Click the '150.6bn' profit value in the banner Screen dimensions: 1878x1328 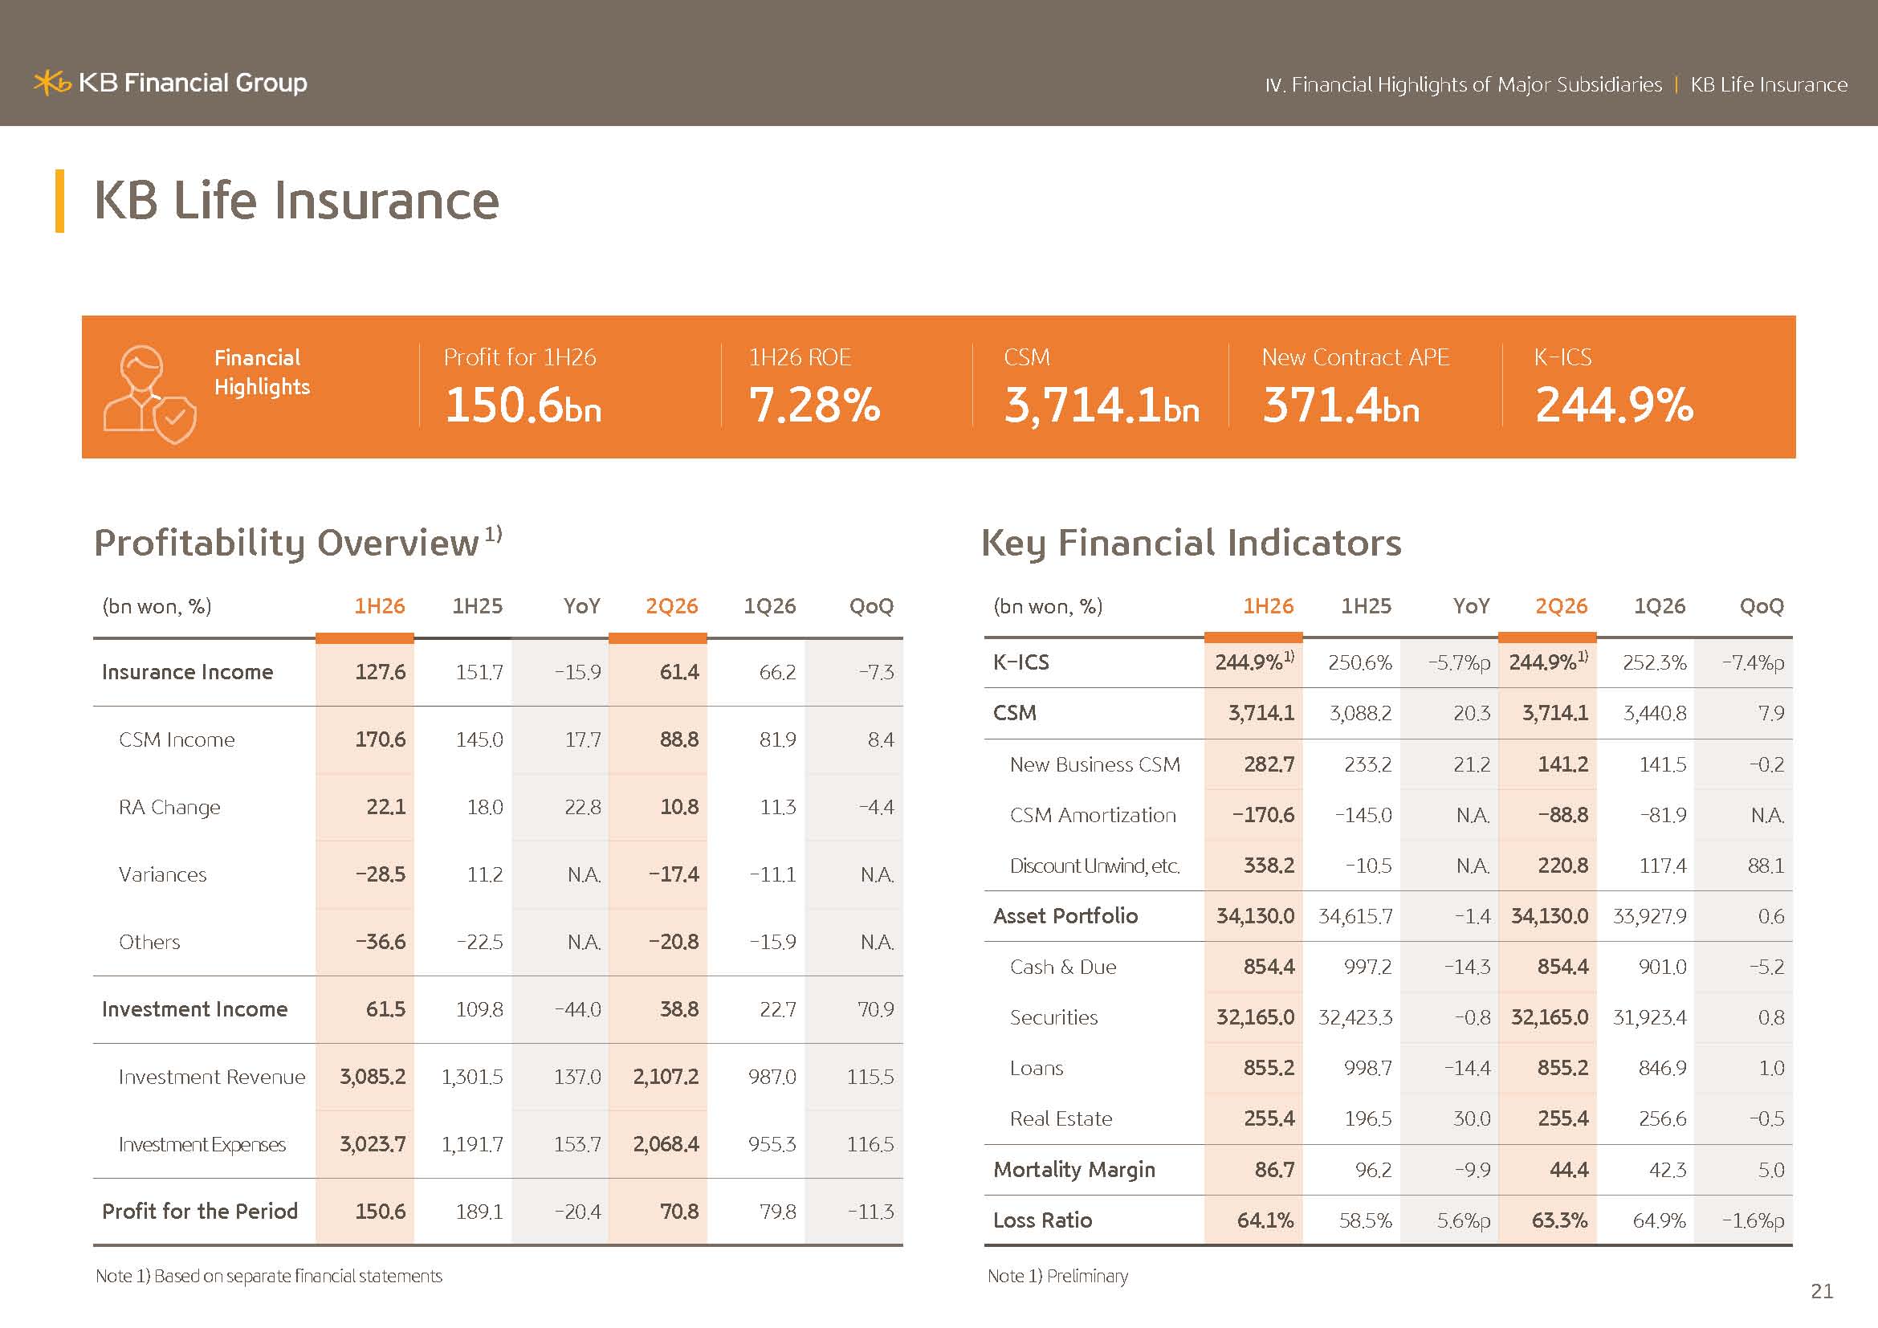click(523, 405)
